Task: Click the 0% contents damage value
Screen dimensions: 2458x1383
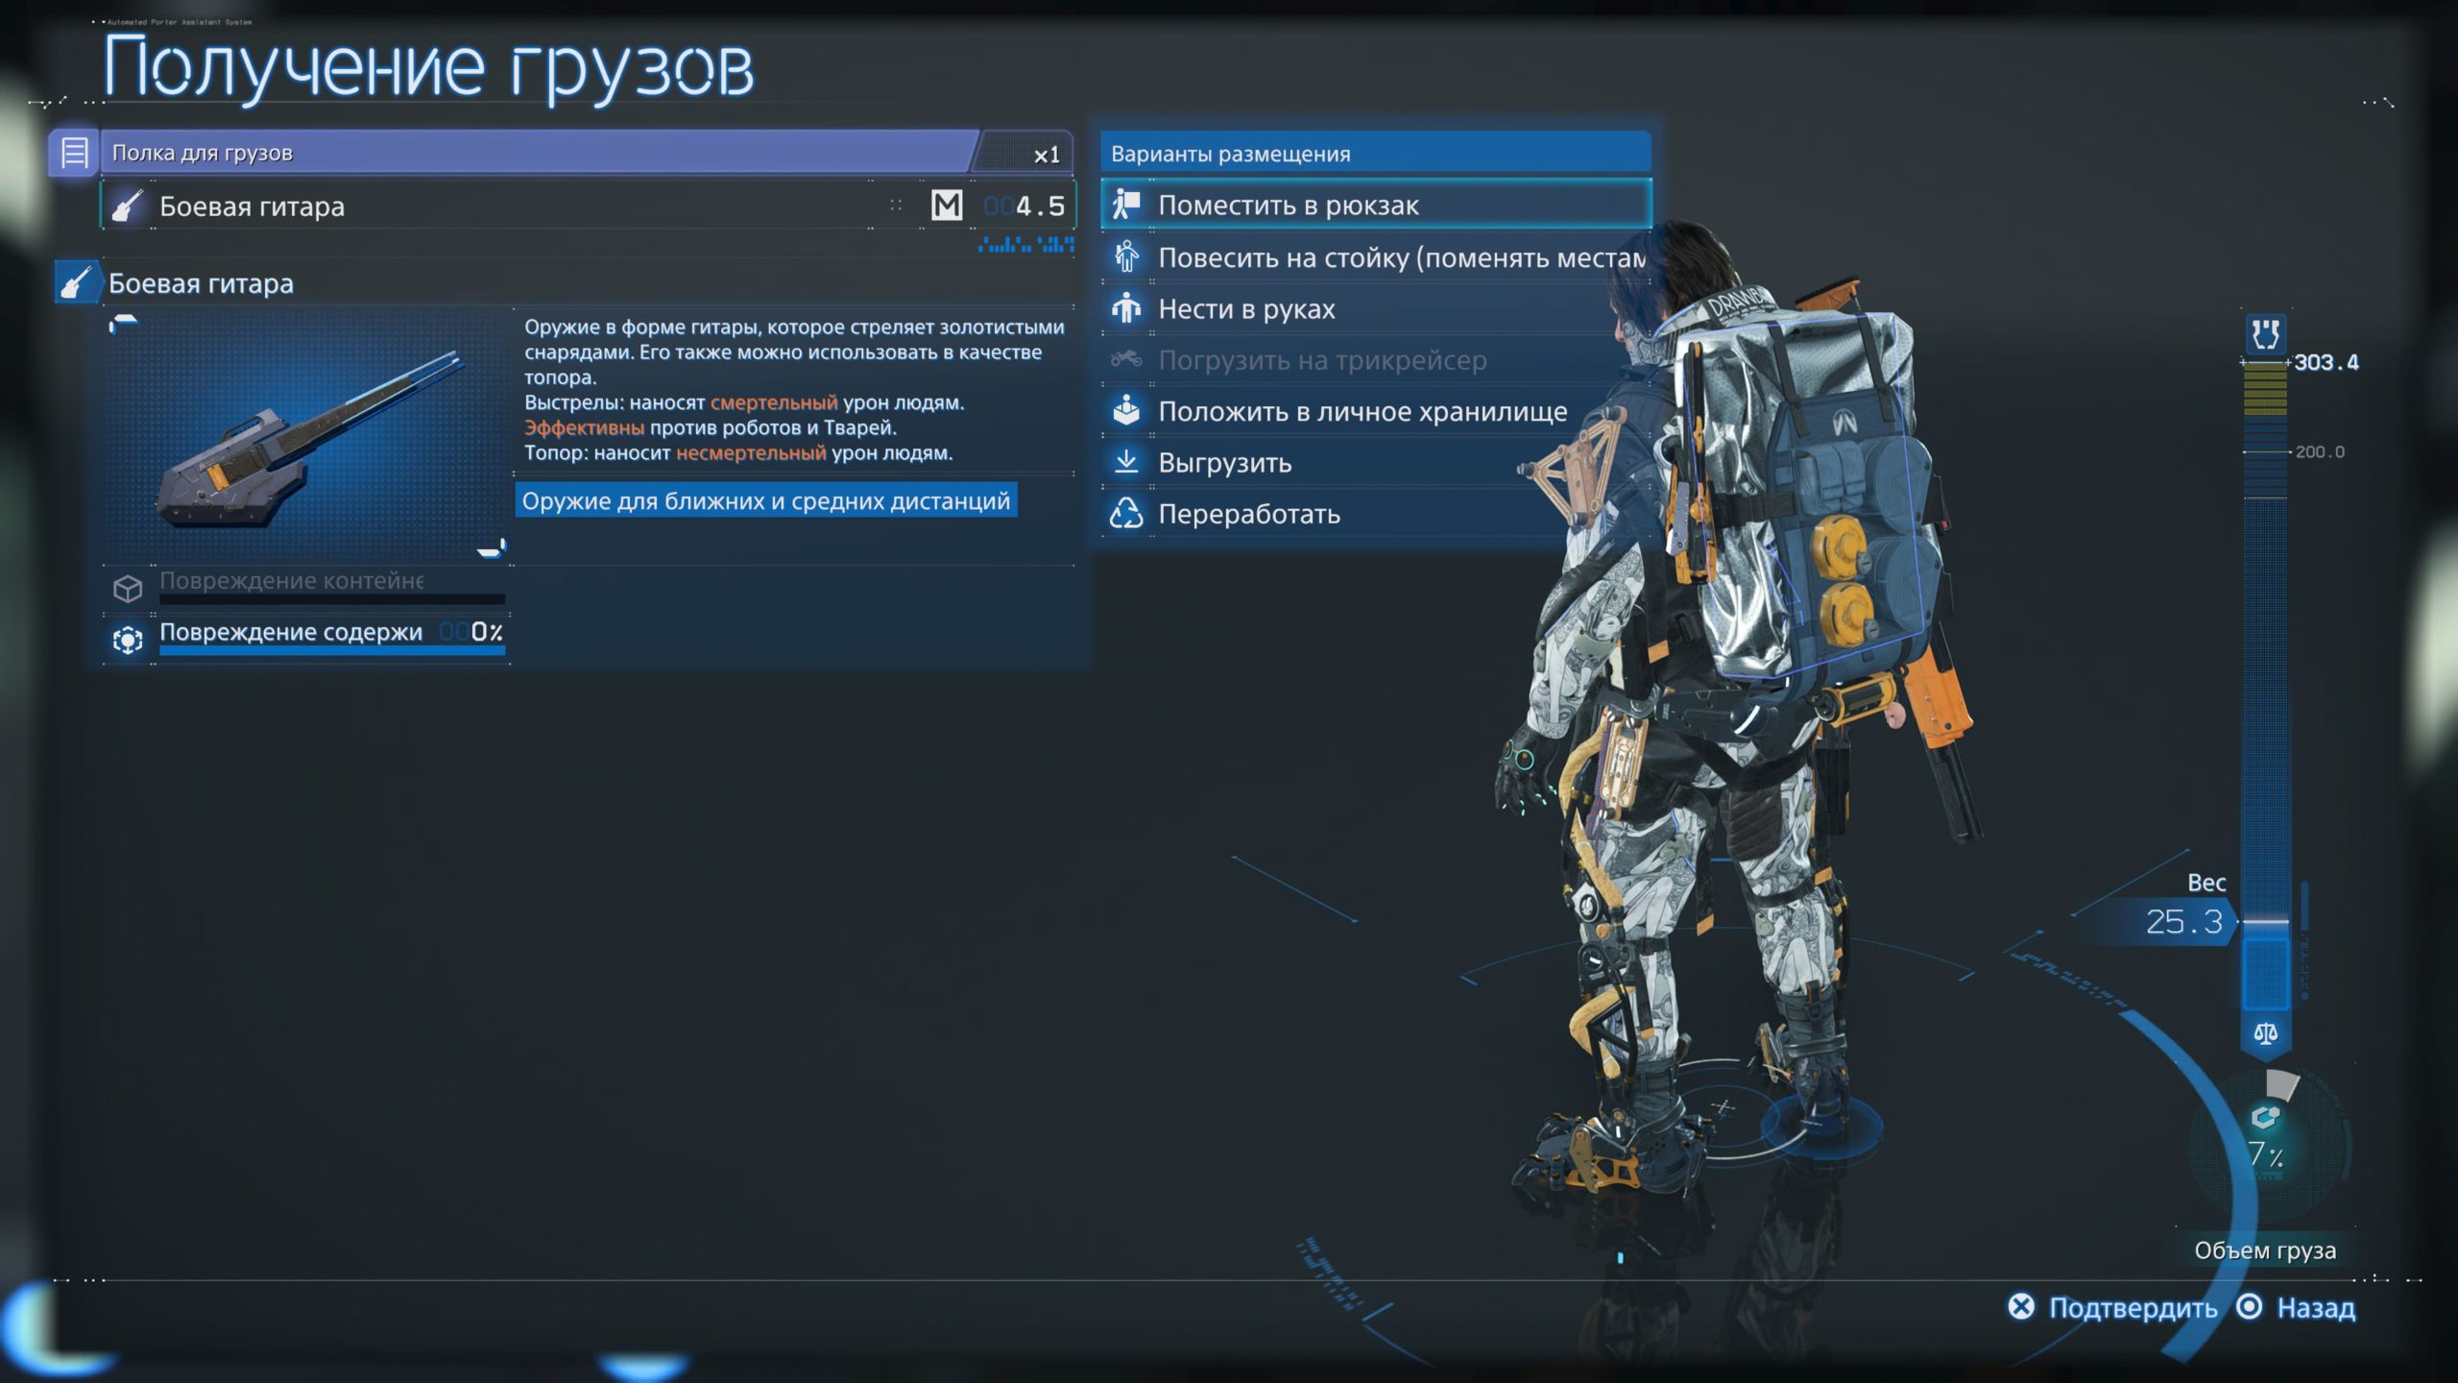Action: click(x=487, y=631)
